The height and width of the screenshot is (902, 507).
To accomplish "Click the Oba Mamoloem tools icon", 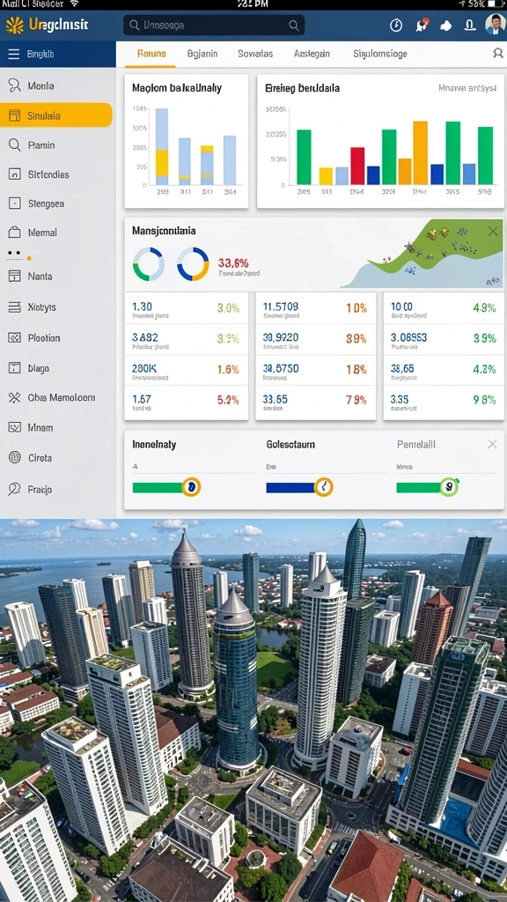I will (x=14, y=397).
